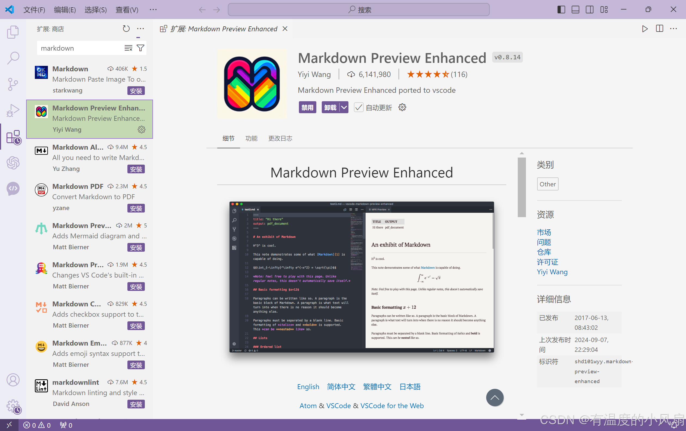Toggle the primary side bar layout button
686x431 pixels.
(561, 10)
